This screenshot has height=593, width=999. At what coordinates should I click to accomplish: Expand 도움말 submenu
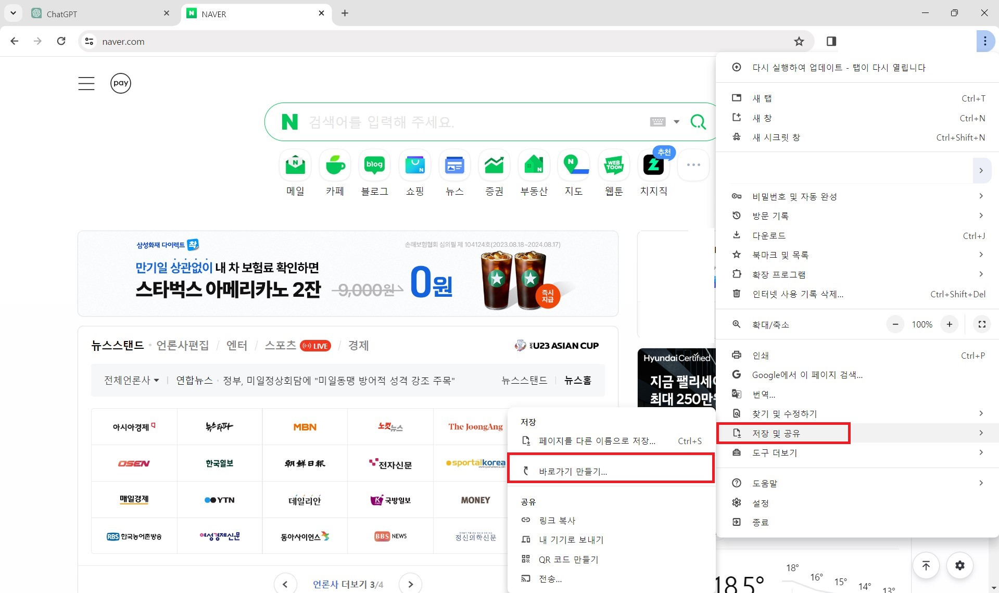point(857,483)
